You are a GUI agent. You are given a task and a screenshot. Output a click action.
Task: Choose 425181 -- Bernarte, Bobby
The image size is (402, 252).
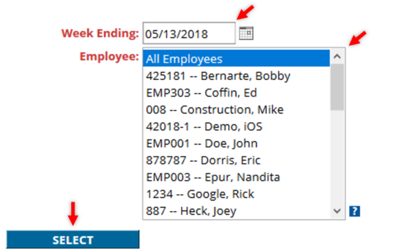[236, 76]
